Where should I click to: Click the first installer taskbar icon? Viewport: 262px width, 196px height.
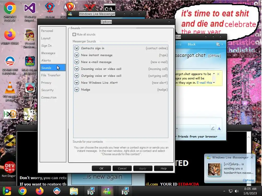point(91,191)
